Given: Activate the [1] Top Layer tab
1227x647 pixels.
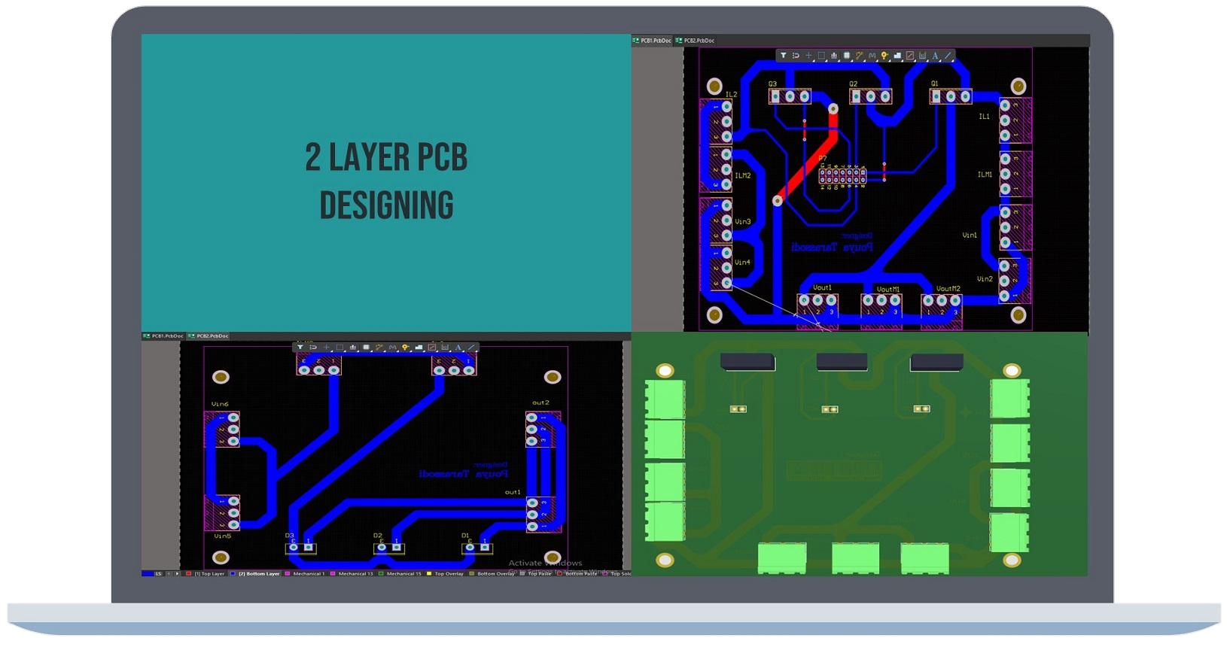Looking at the screenshot, I should pyautogui.click(x=209, y=574).
